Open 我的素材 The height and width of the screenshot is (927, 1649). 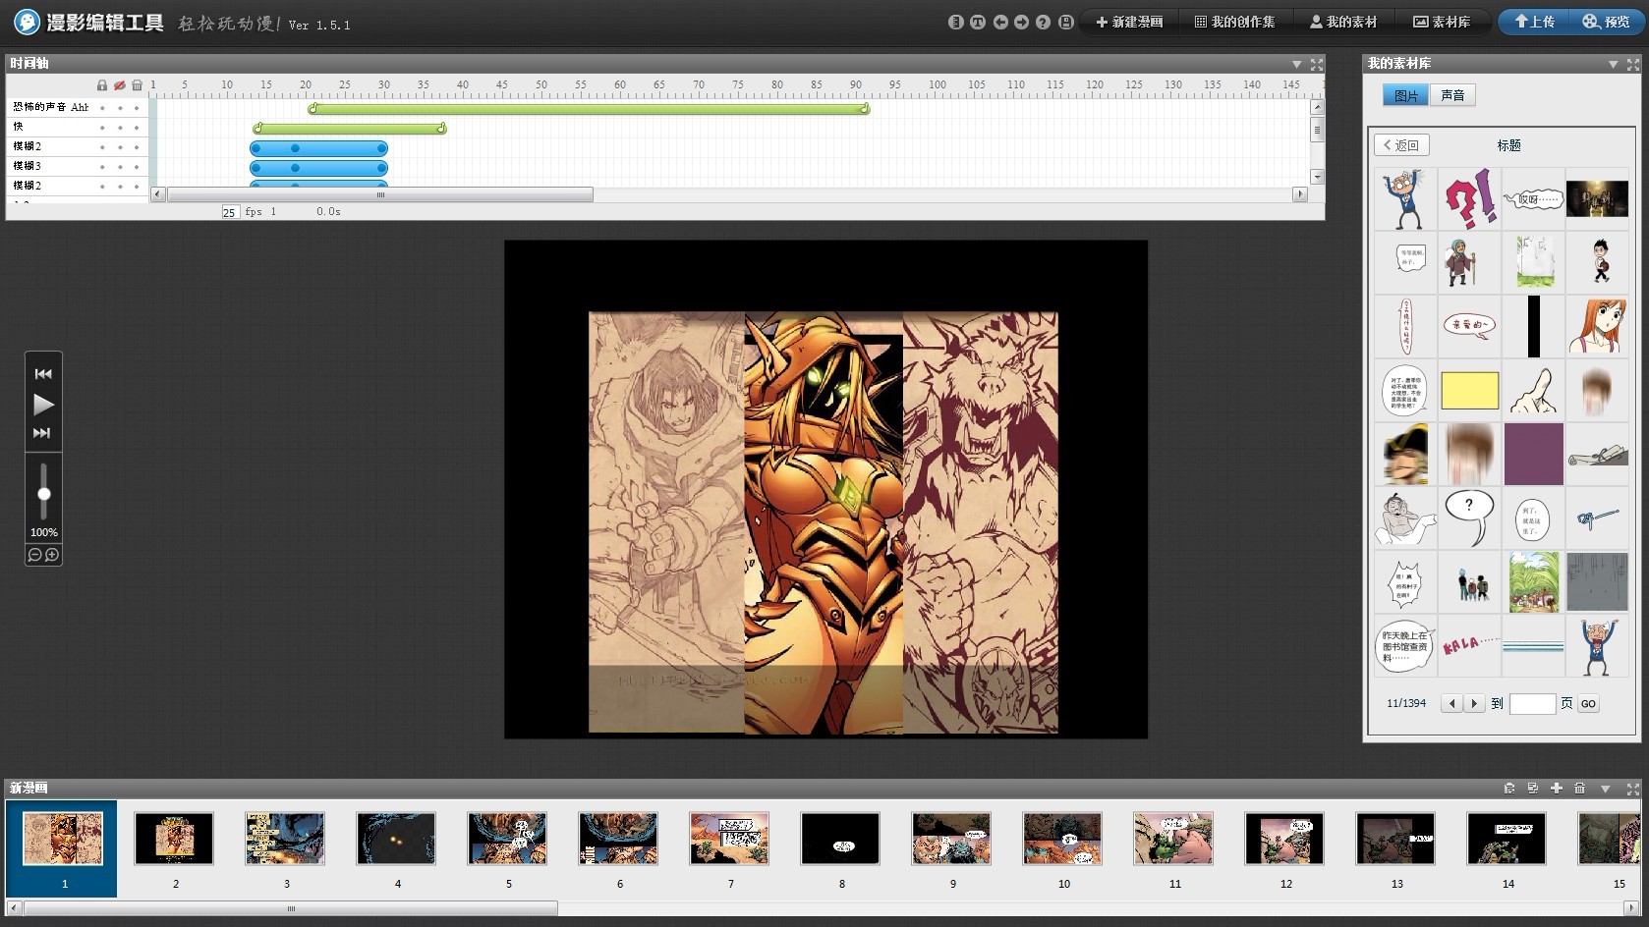[x=1343, y=22]
